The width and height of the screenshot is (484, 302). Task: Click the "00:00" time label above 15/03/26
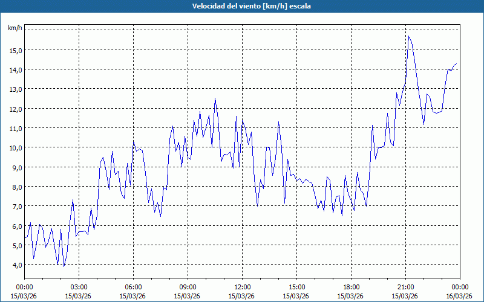click(24, 288)
